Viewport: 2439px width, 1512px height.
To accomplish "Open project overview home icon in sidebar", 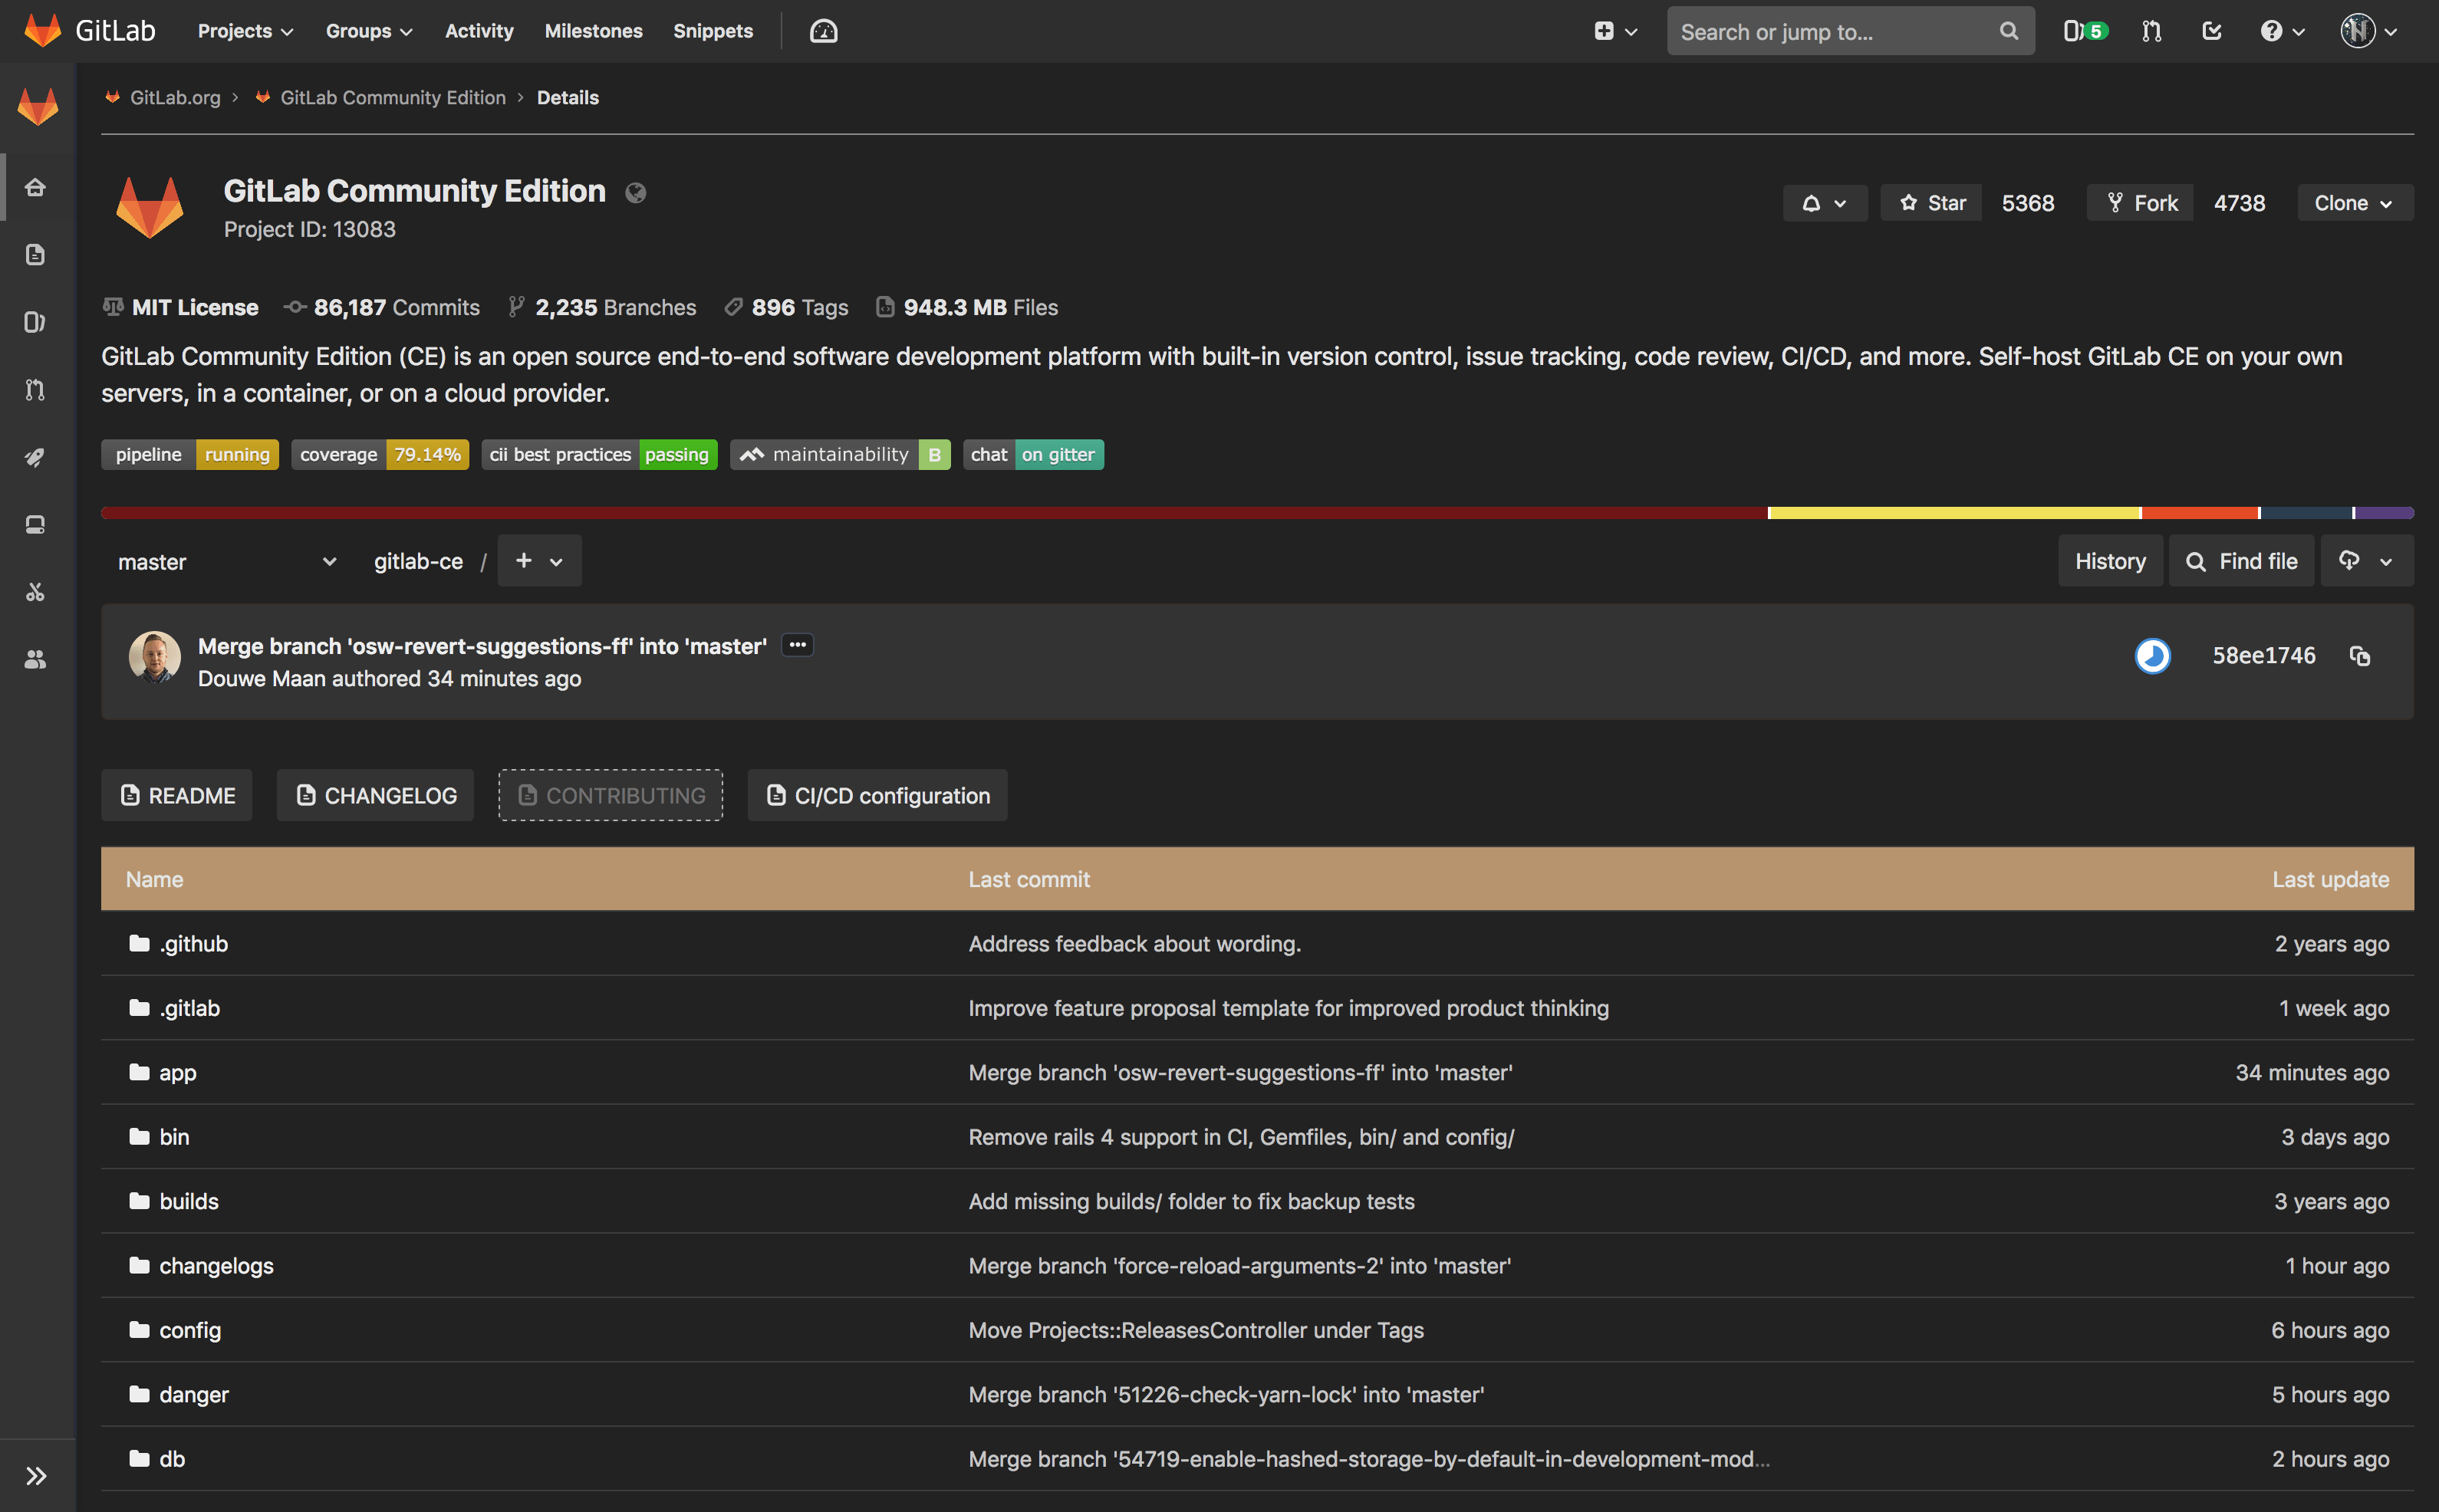I will click(36, 186).
